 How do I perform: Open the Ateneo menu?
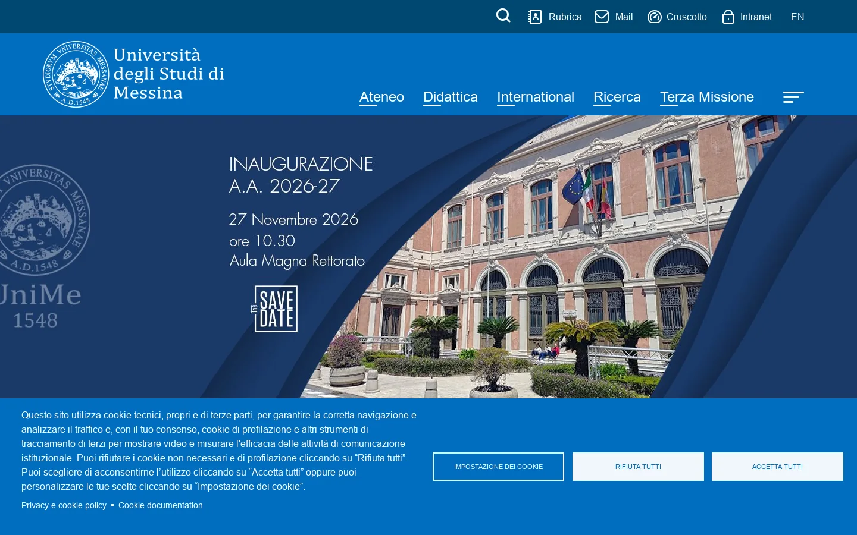point(381,97)
